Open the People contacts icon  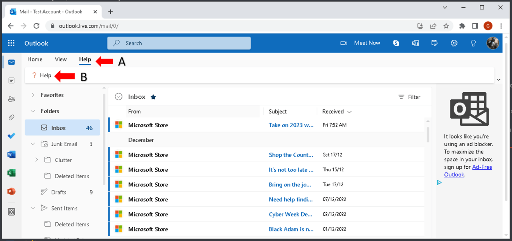[x=11, y=99]
